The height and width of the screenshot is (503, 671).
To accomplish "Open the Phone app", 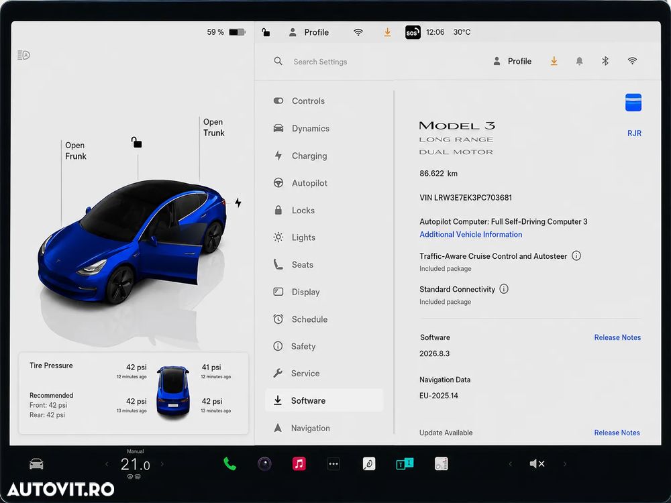I will click(x=229, y=463).
